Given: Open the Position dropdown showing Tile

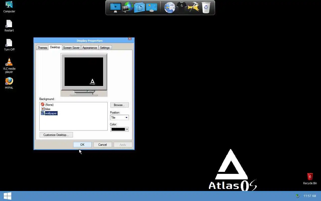Looking at the screenshot, I should 119,118.
